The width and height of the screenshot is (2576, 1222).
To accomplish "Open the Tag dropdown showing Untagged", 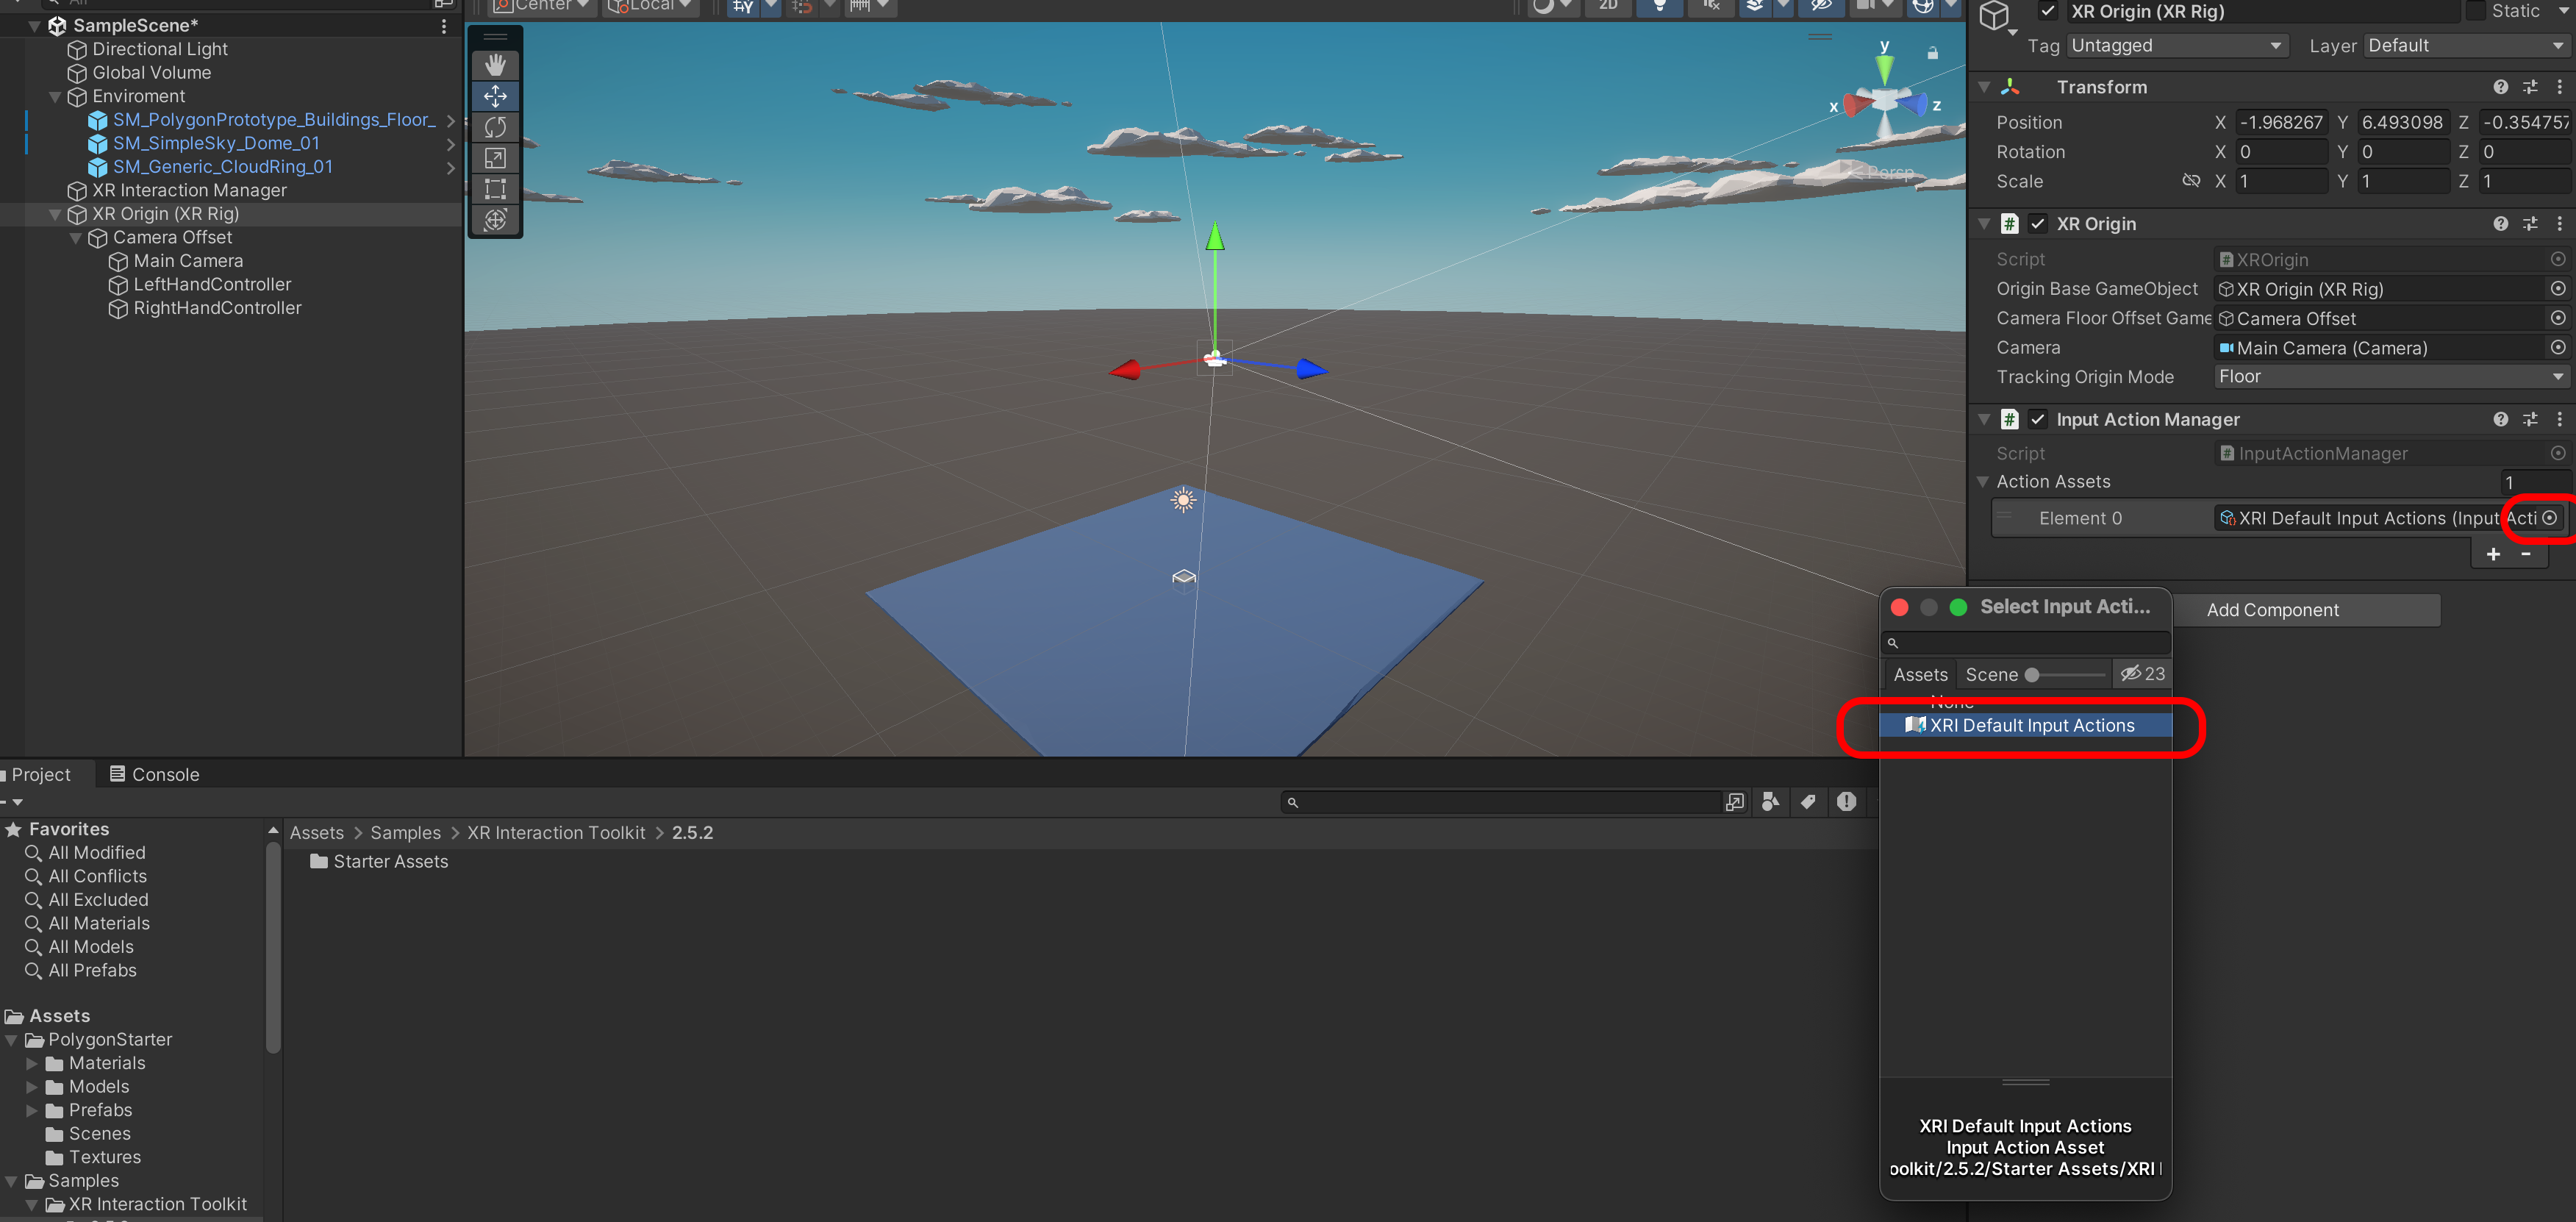I will pyautogui.click(x=2176, y=46).
